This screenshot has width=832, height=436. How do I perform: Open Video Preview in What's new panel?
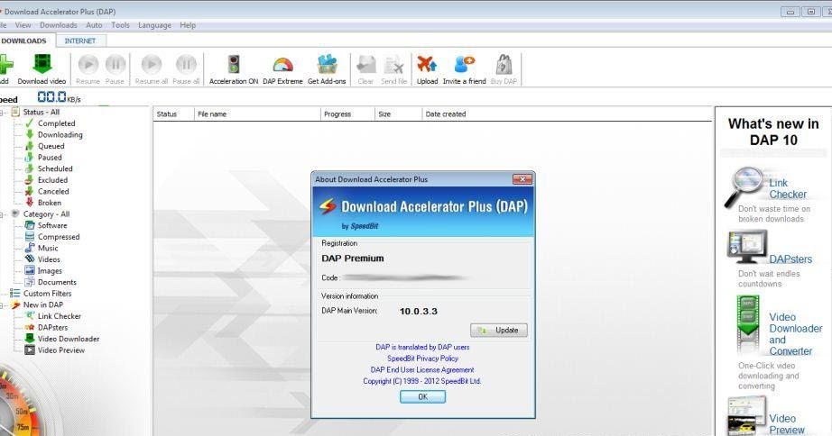tap(787, 424)
